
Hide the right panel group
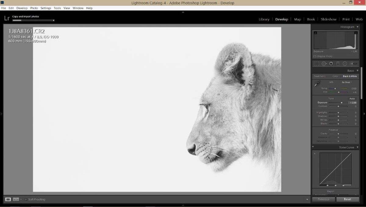coord(364,114)
